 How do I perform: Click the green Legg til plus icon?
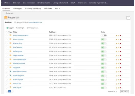tap(7, 28)
